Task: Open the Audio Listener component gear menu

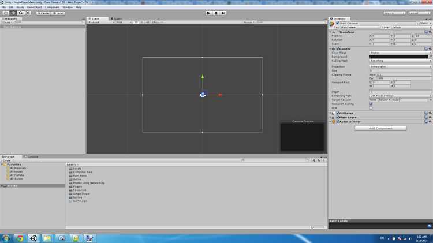Action: pos(430,121)
